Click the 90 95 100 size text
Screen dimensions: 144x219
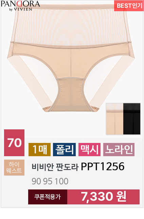pyautogui.click(x=50, y=181)
